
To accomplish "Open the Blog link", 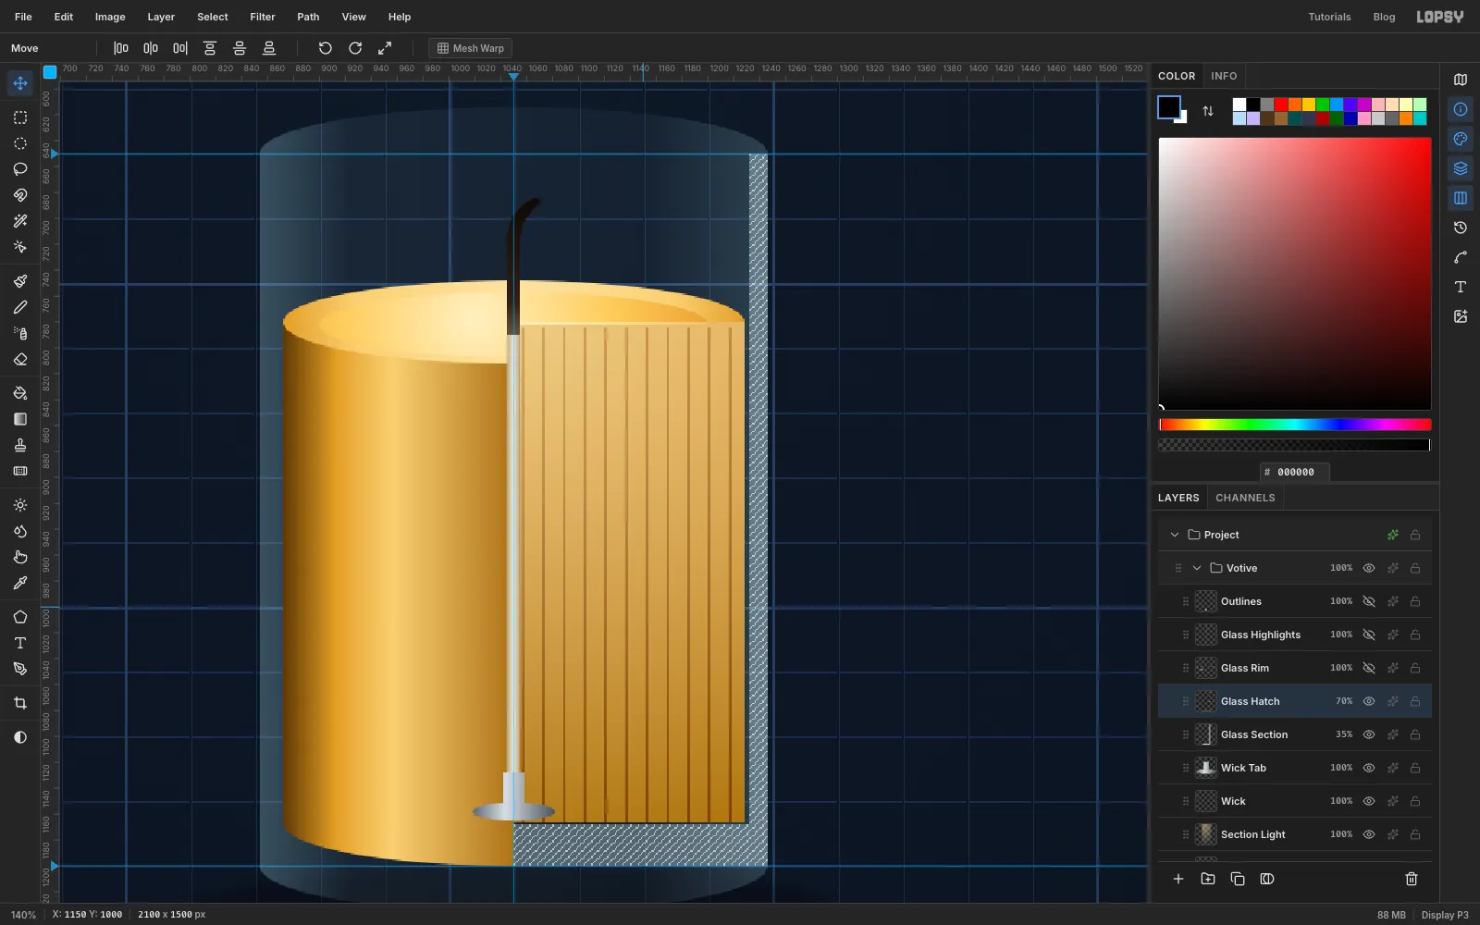I will 1384,17.
